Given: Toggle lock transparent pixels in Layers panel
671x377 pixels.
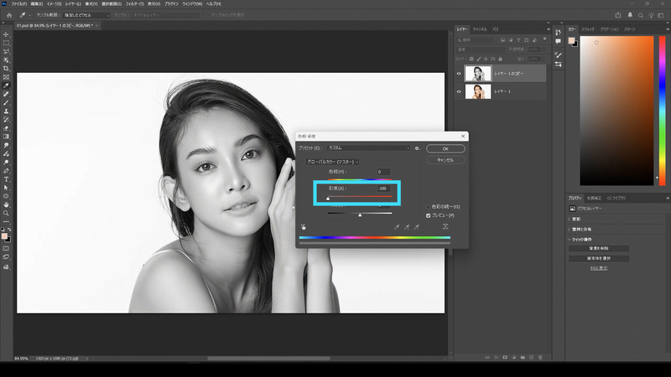Looking at the screenshot, I should point(471,59).
